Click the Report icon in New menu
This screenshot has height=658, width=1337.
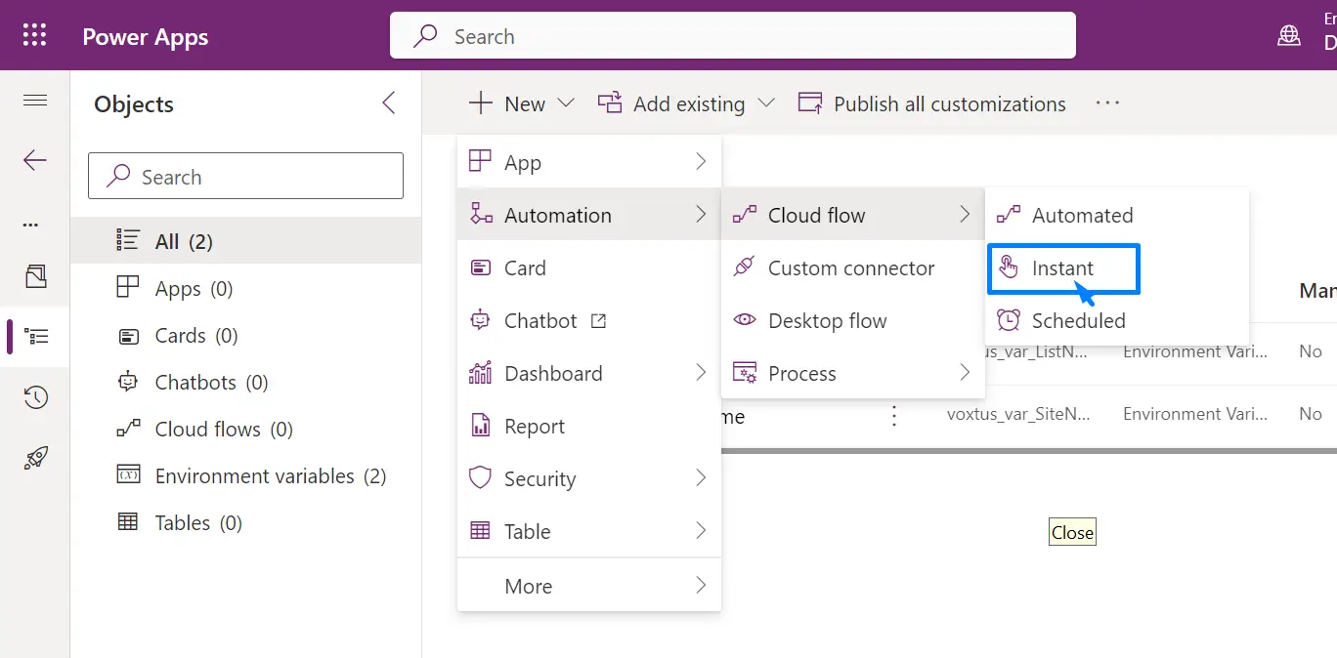click(480, 425)
